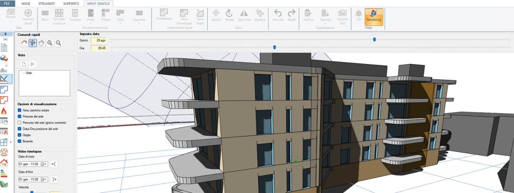The height and width of the screenshot is (193, 514).
Task: Switch to the HOME ribbon tab
Action: [x=26, y=4]
